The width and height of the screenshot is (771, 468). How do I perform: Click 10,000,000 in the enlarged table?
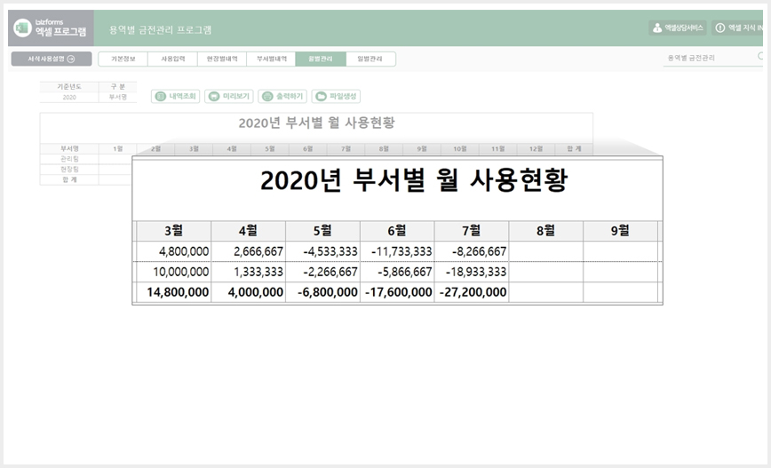[x=180, y=272]
